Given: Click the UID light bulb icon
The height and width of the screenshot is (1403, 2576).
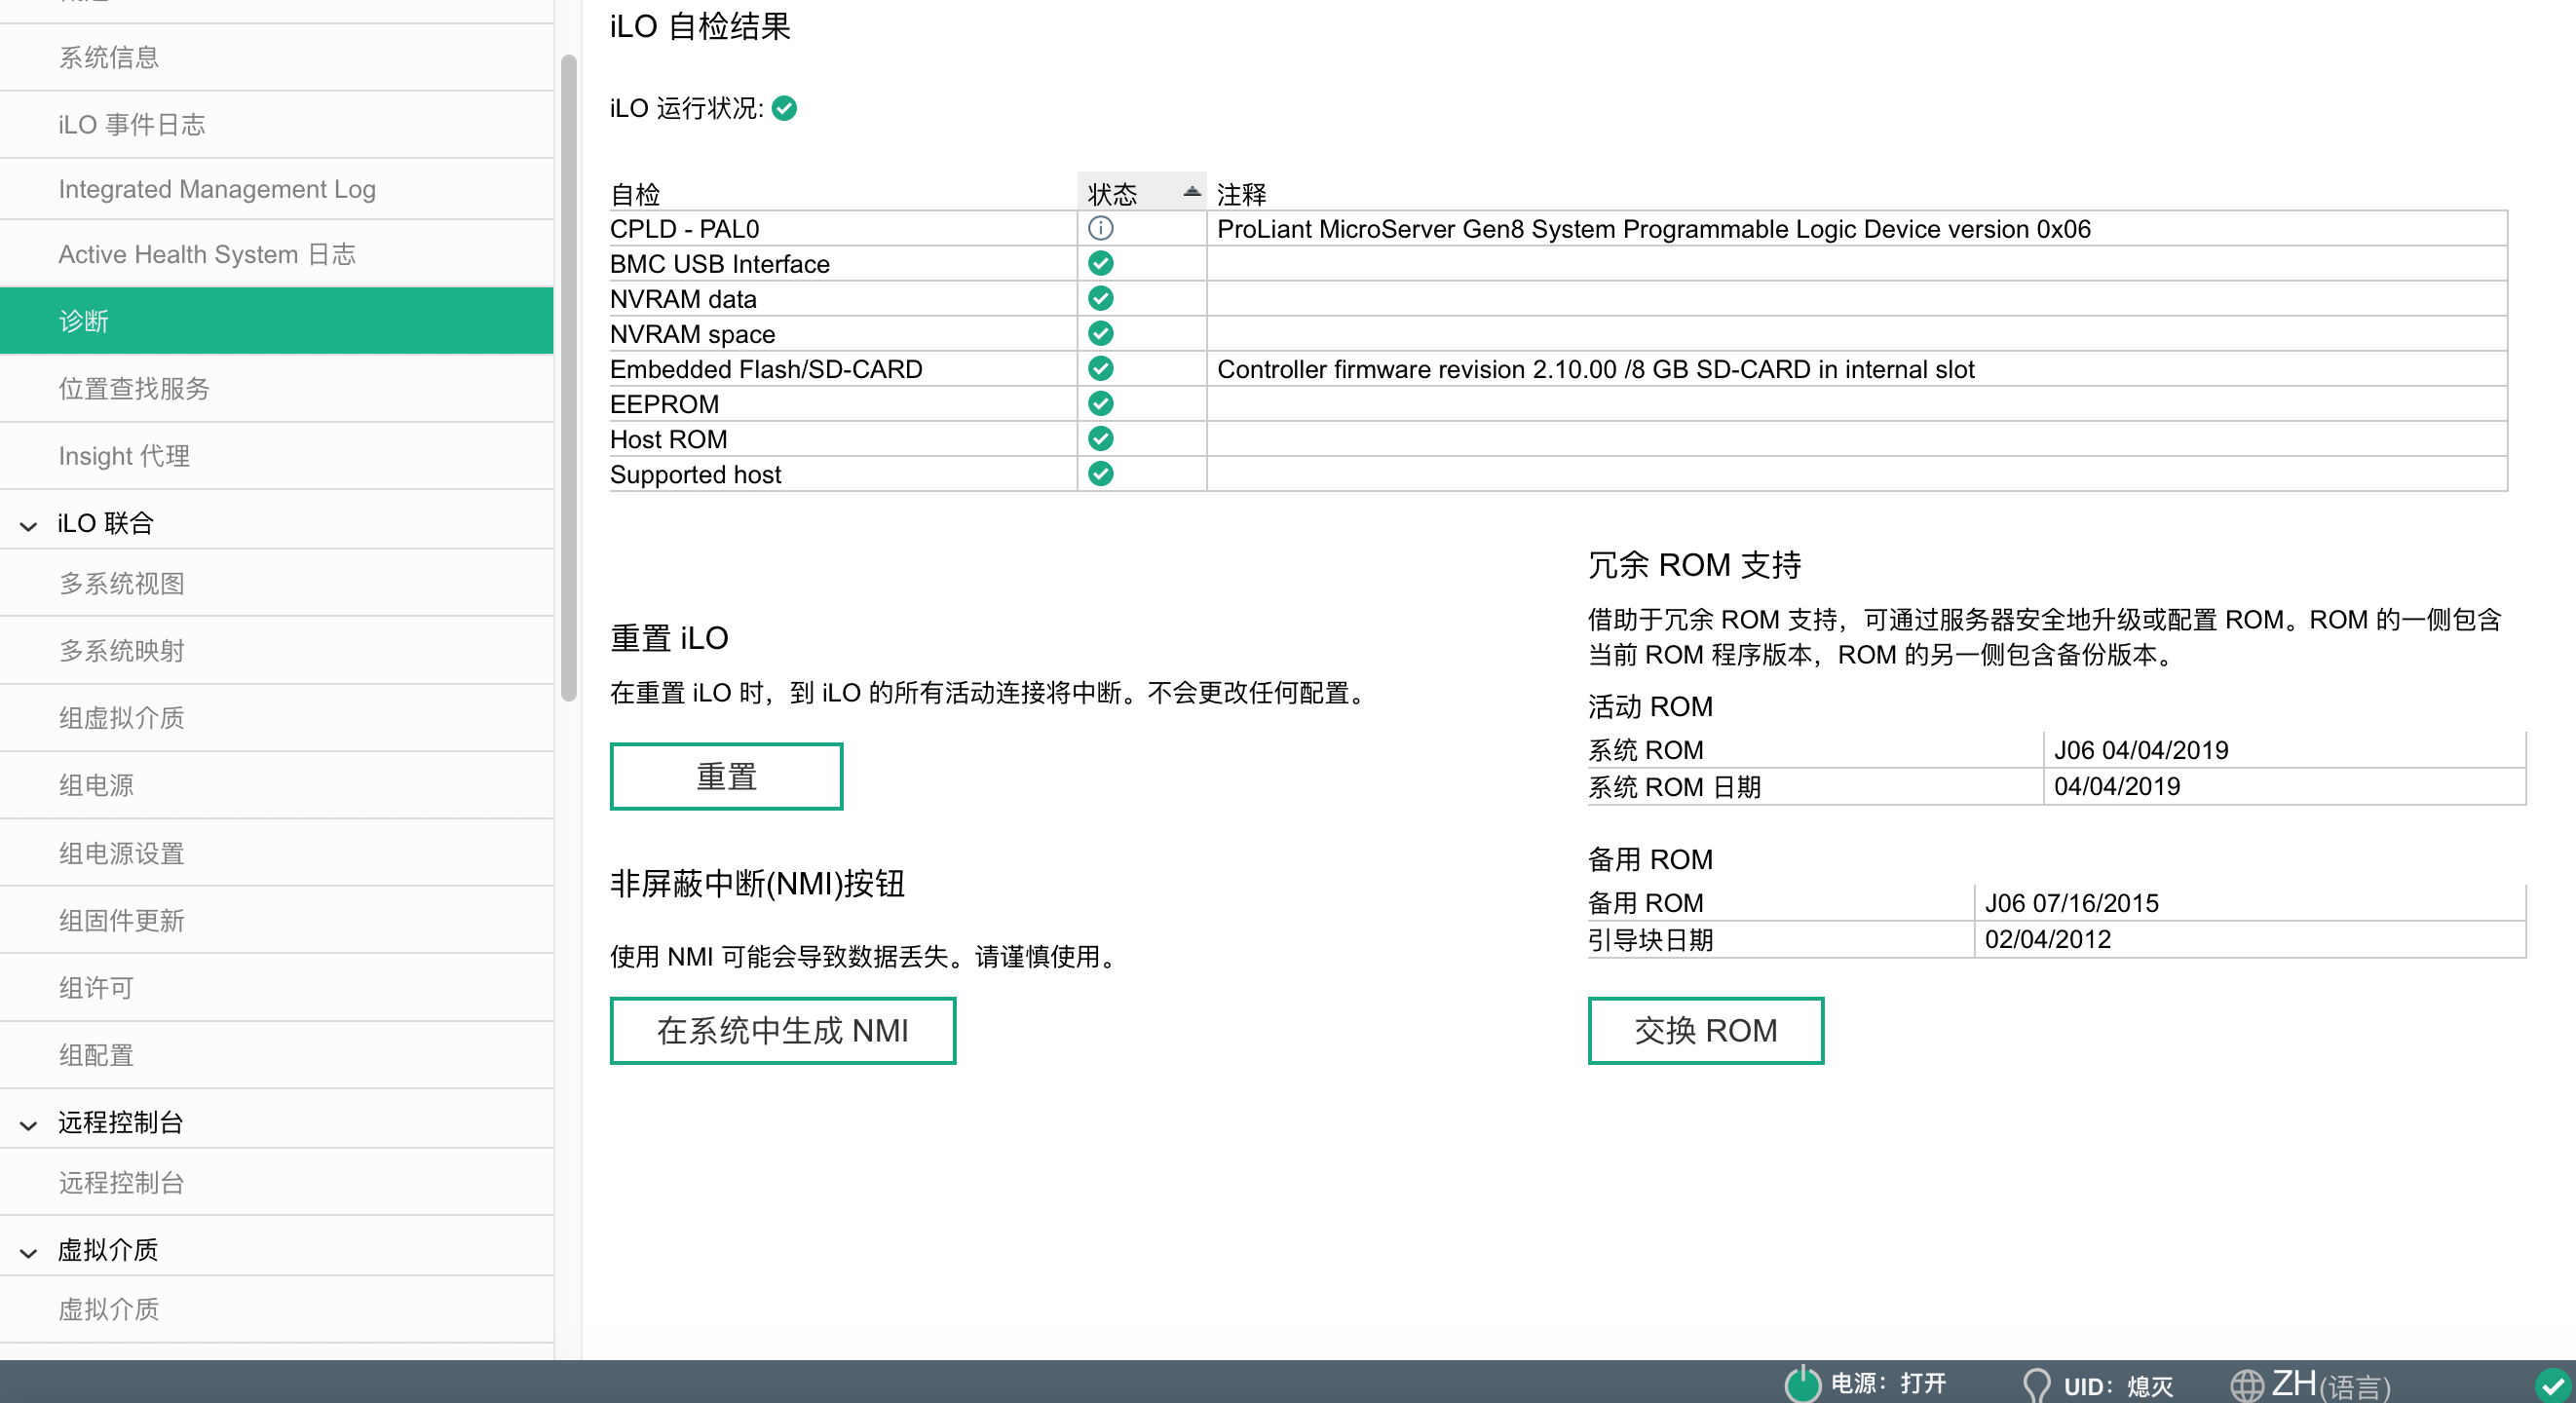Looking at the screenshot, I should 2036,1385.
